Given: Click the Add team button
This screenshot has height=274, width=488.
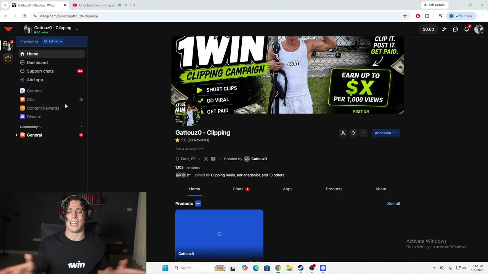Looking at the screenshot, I should click(385, 133).
